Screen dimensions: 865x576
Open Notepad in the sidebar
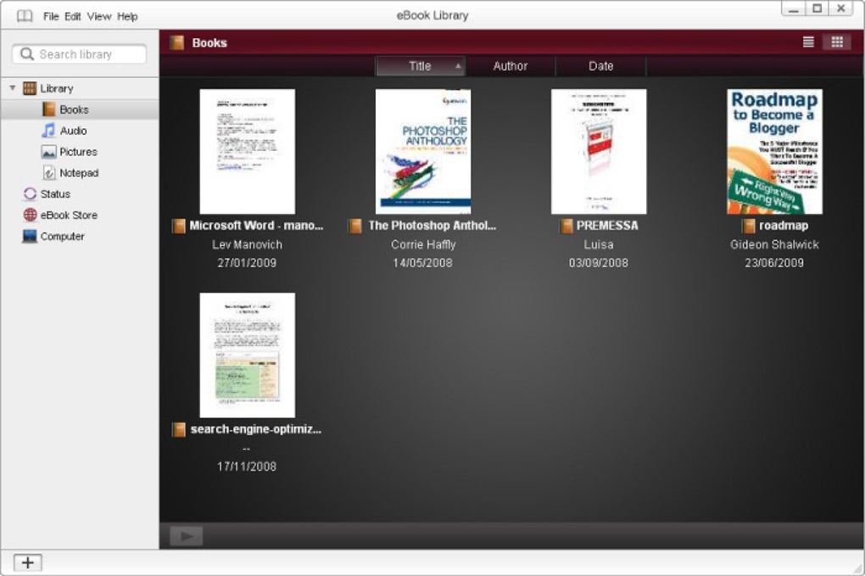tap(80, 173)
